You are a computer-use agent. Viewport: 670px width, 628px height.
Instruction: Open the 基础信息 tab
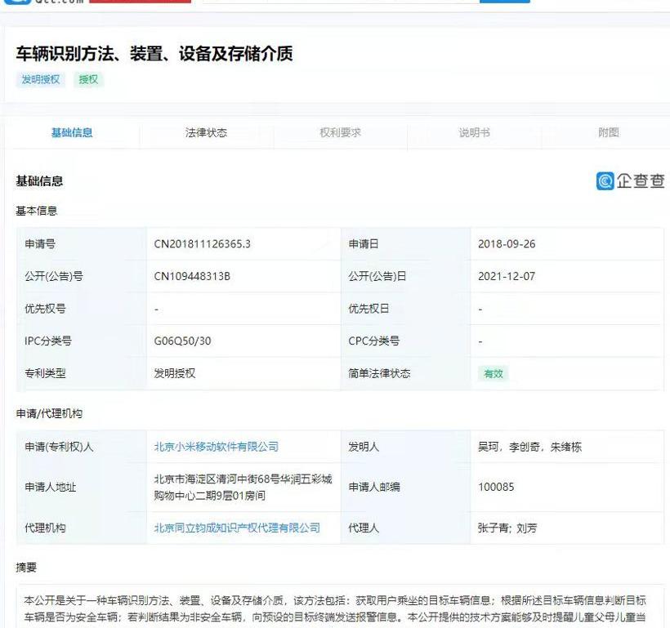point(72,132)
